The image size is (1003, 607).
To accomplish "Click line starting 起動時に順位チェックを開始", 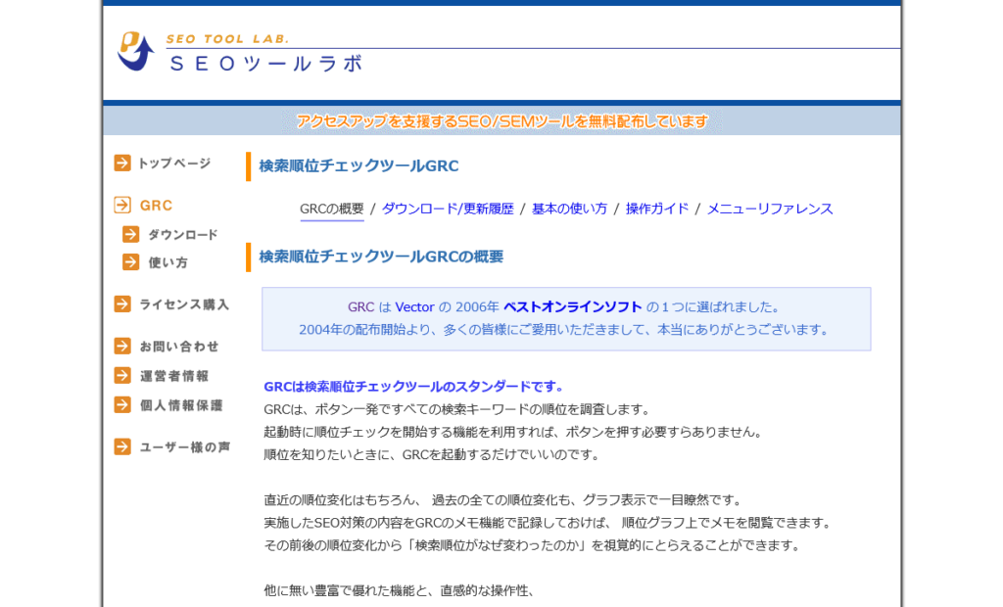I will coord(514,433).
